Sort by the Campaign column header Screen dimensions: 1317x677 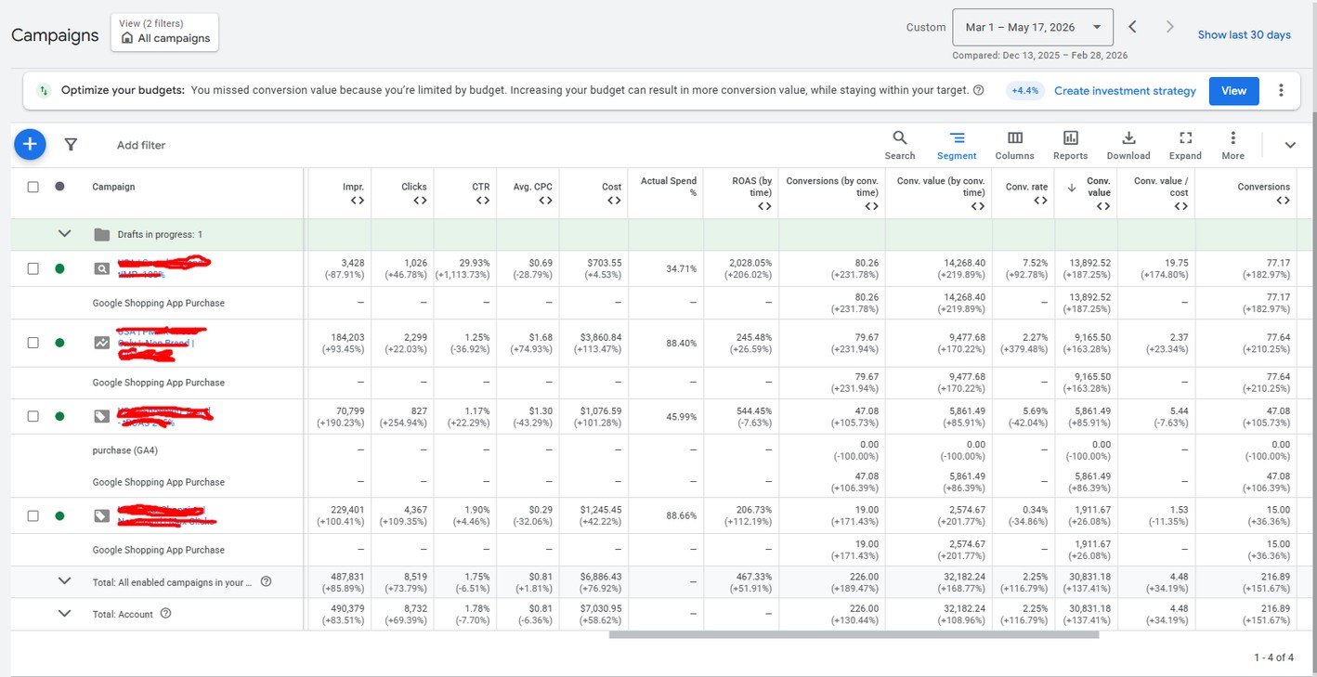point(113,187)
